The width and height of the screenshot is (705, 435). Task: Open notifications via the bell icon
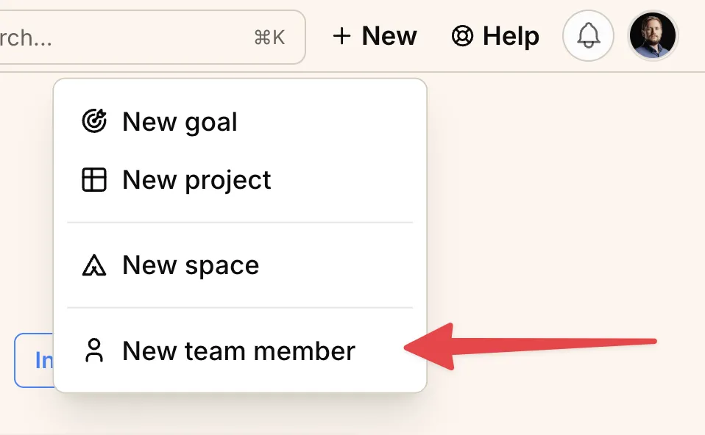pyautogui.click(x=587, y=35)
